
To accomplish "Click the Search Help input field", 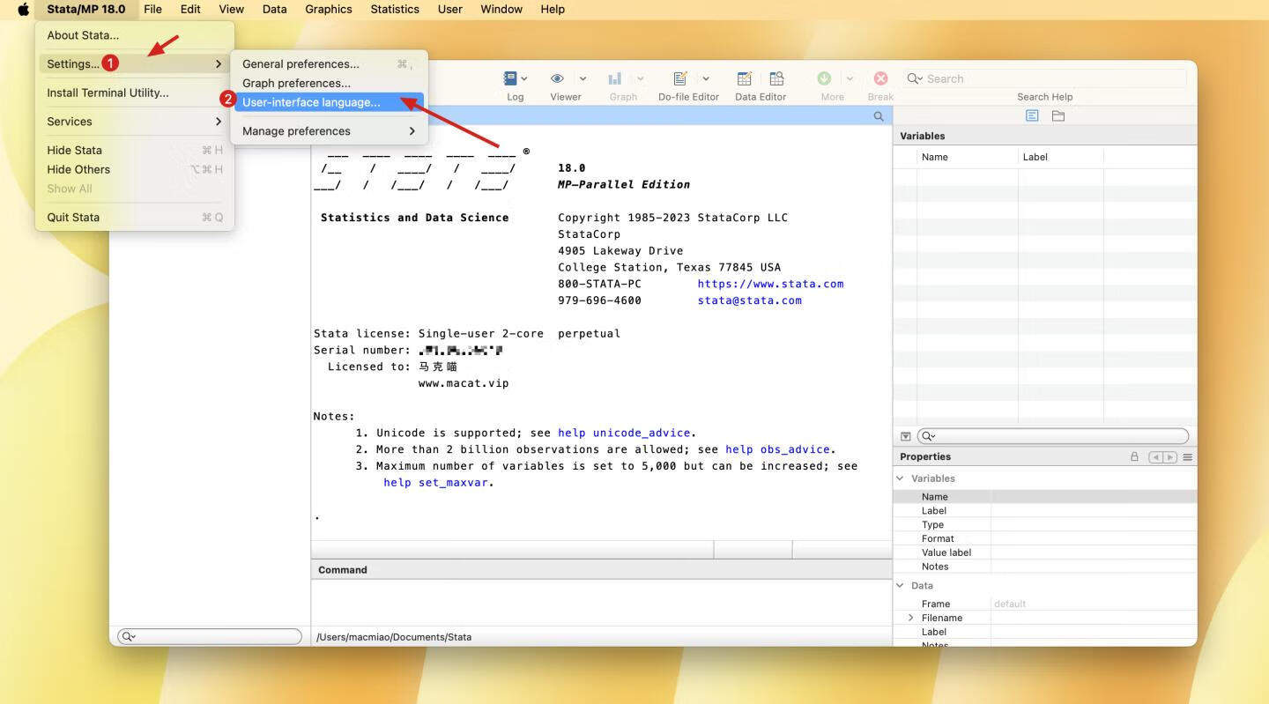I will 1045,78.
